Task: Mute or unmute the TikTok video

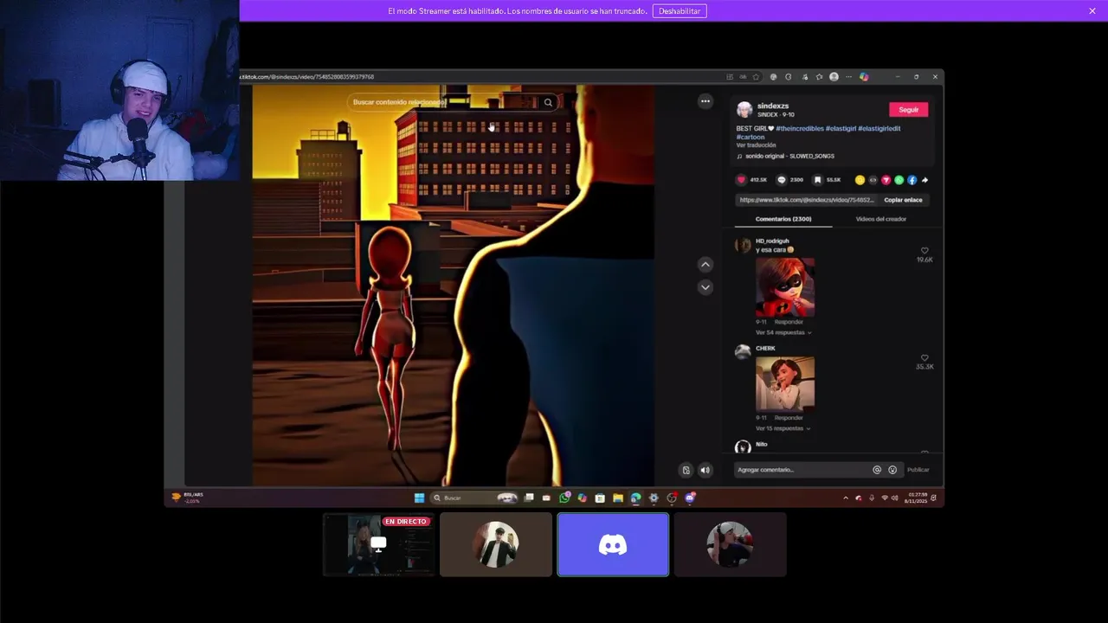Action: coord(705,470)
